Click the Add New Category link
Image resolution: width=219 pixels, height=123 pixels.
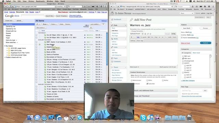point(188,81)
